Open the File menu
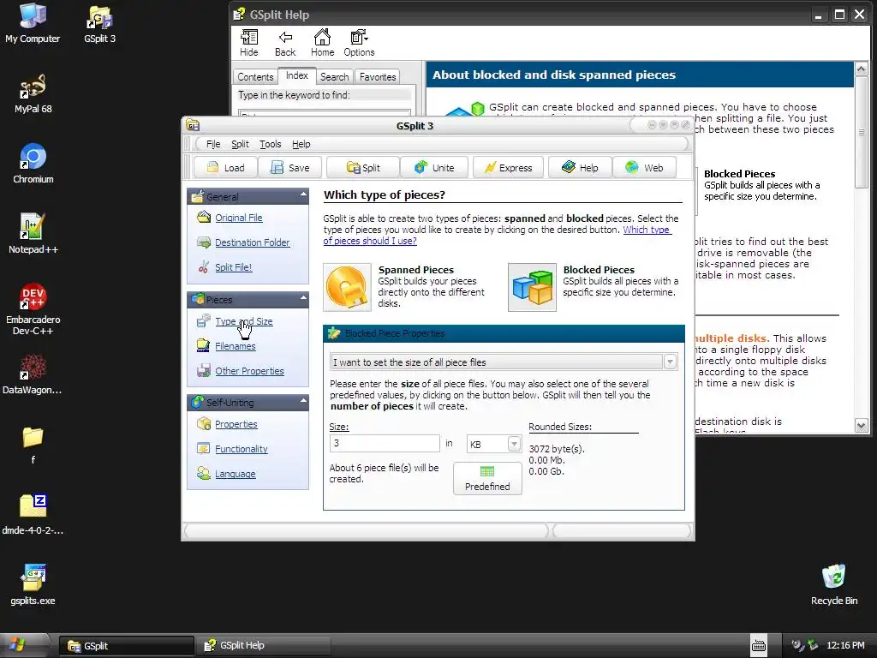The image size is (877, 658). tap(213, 144)
